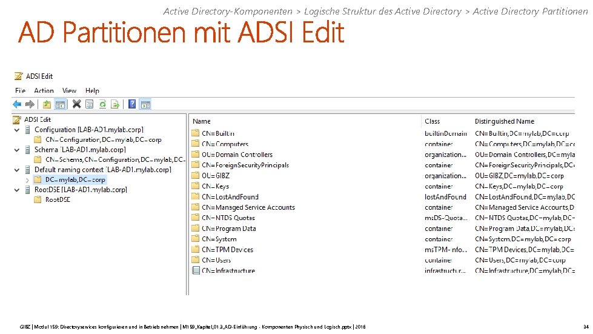Select the CN=Managed Service Accounts name entry
This screenshot has height=334, width=593.
[248, 207]
